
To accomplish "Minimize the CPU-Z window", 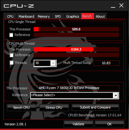I will 113,6.
